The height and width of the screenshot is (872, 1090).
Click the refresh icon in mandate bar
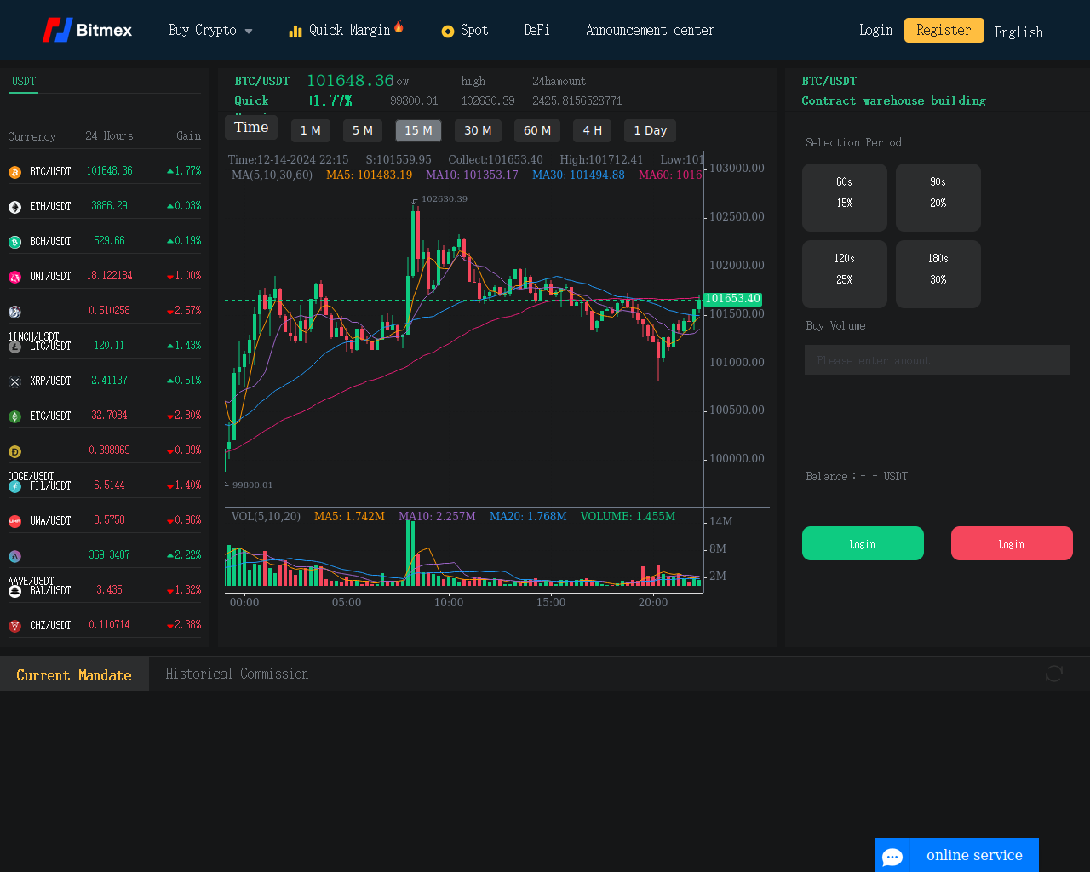click(1053, 674)
